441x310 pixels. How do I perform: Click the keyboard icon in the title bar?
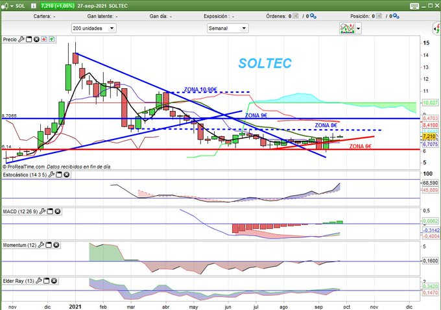click(414, 6)
